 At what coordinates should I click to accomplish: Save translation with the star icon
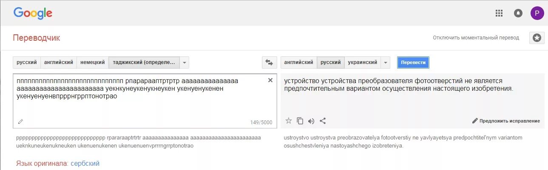[x=289, y=121]
